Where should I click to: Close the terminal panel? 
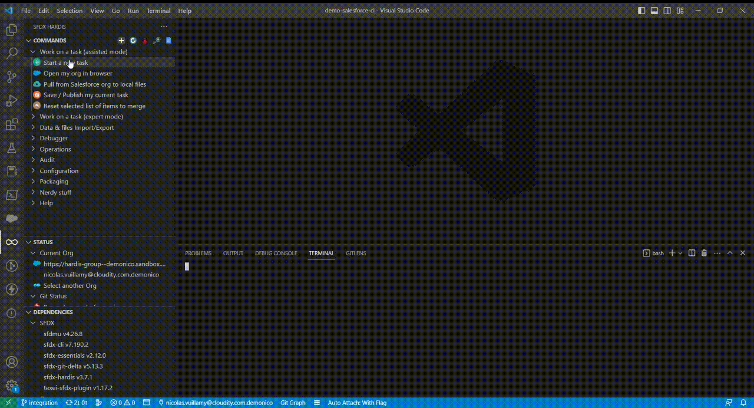pos(743,253)
